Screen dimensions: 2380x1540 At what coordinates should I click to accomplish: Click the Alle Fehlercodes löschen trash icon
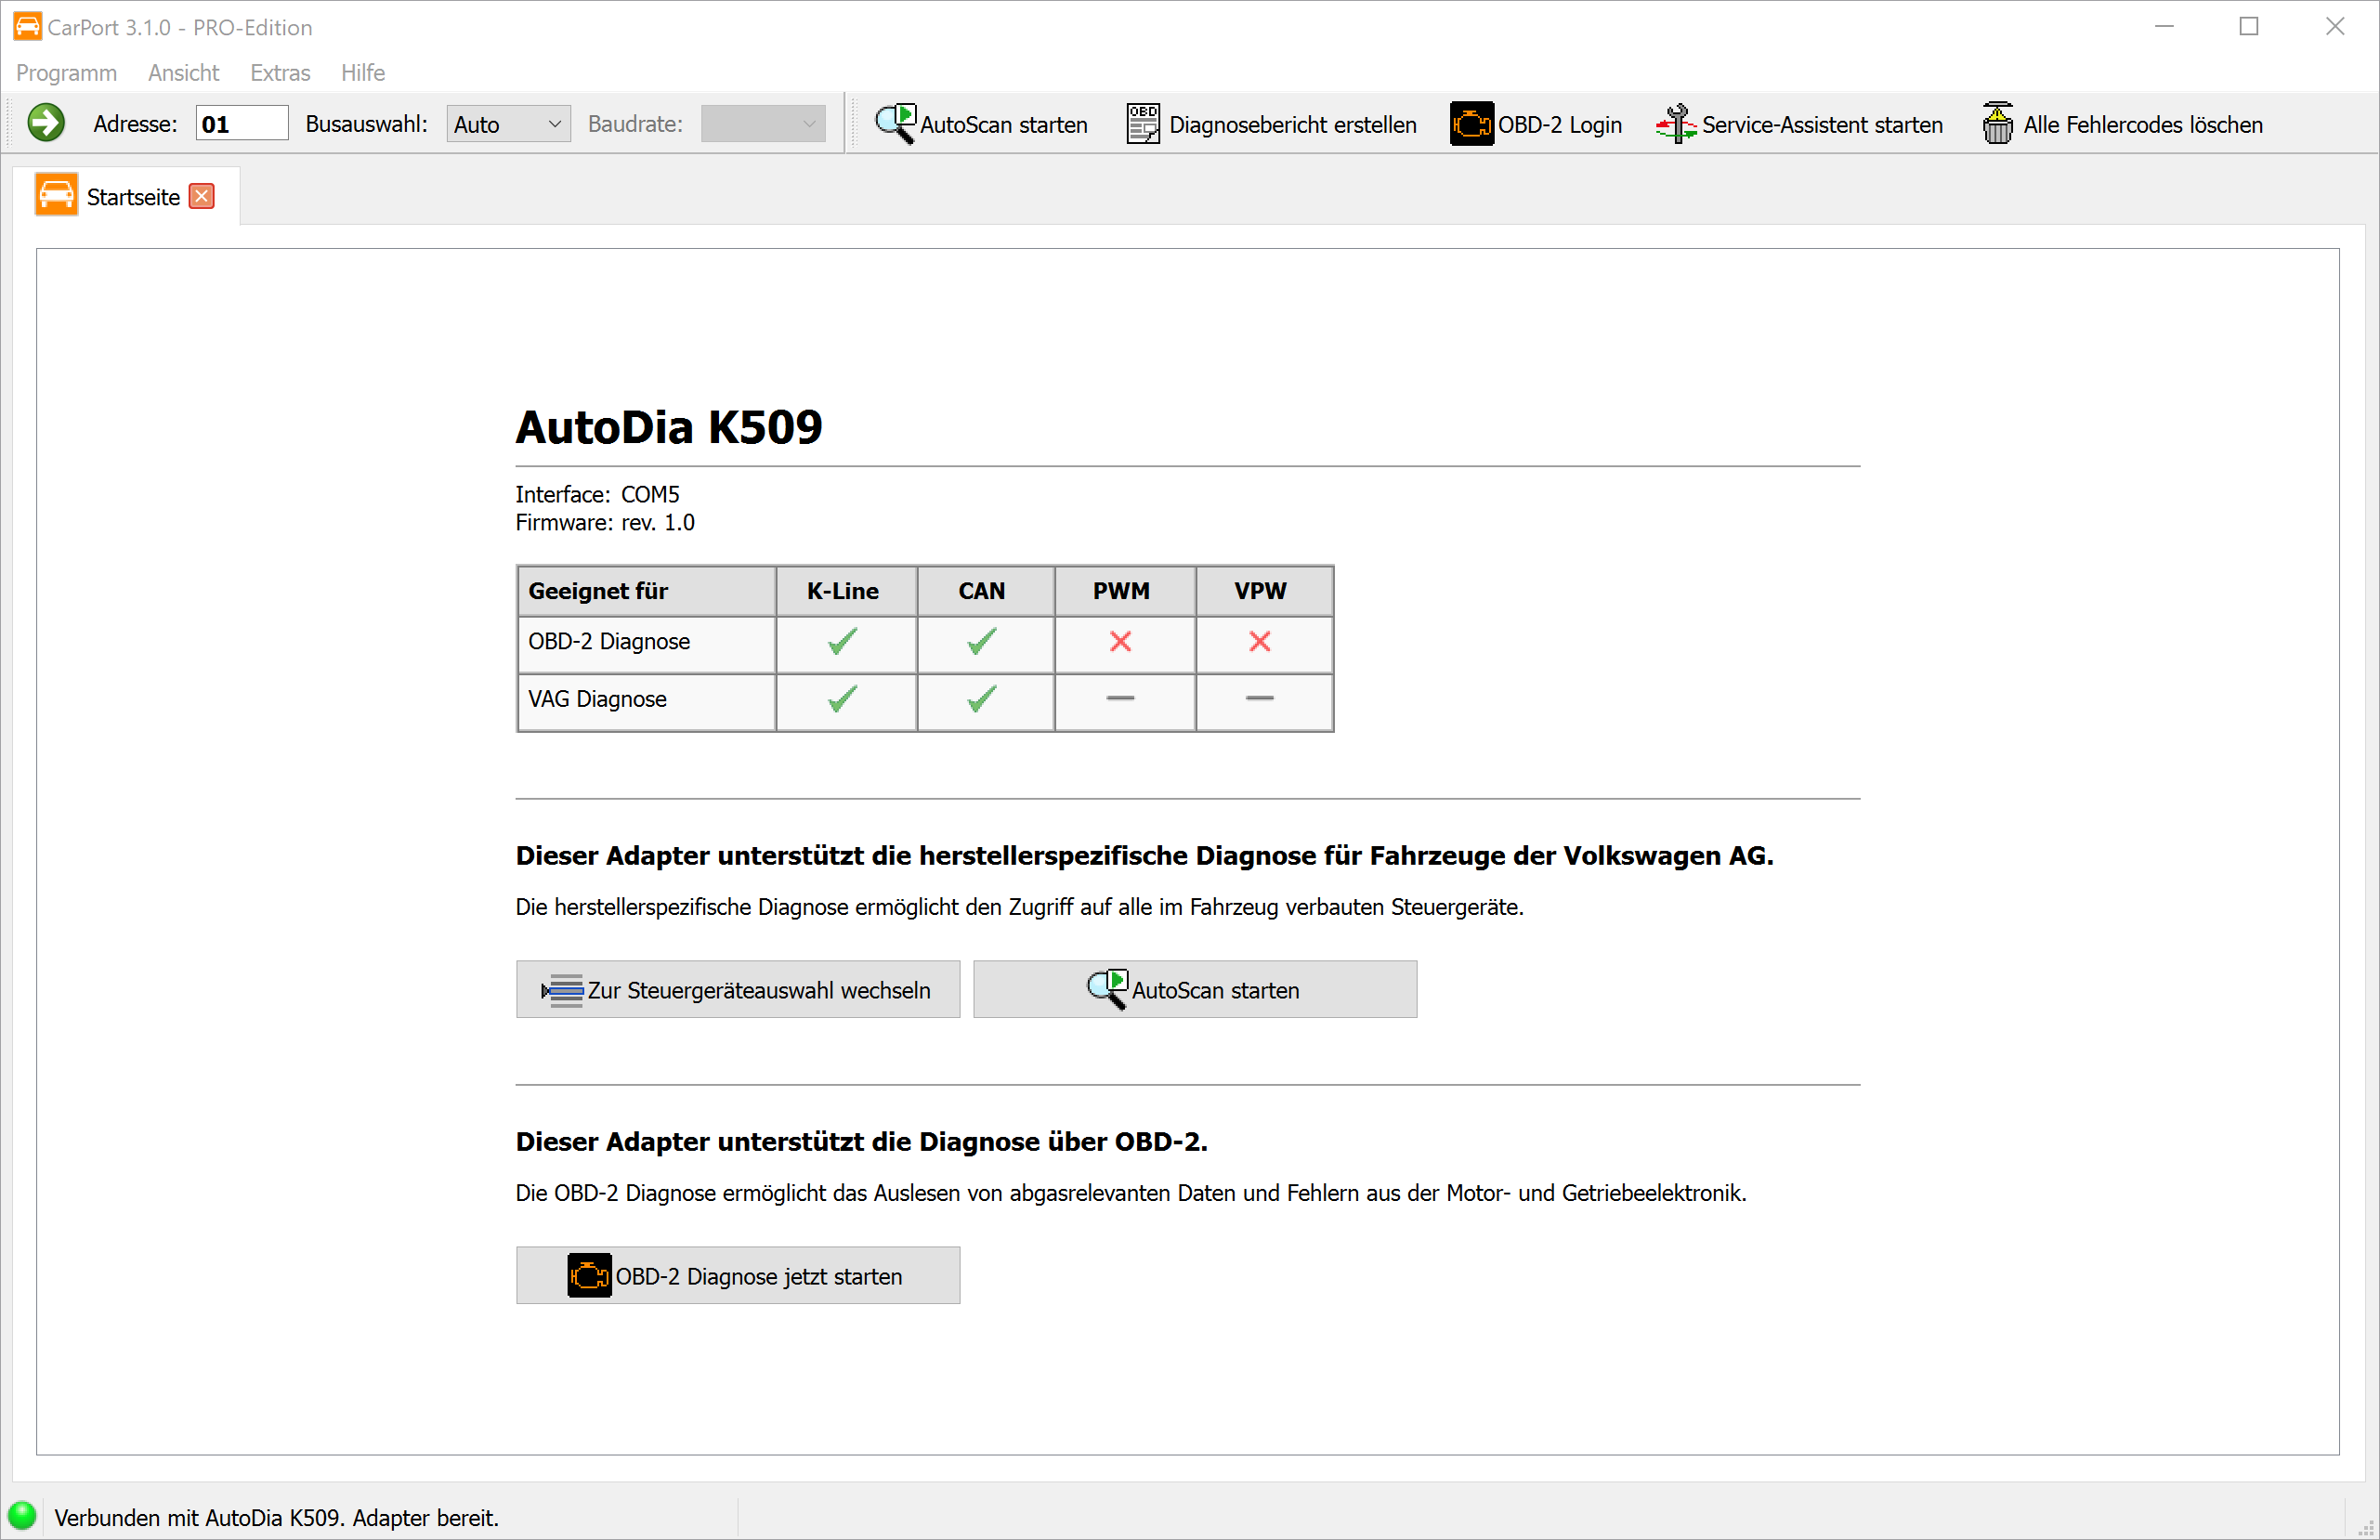pos(1997,123)
